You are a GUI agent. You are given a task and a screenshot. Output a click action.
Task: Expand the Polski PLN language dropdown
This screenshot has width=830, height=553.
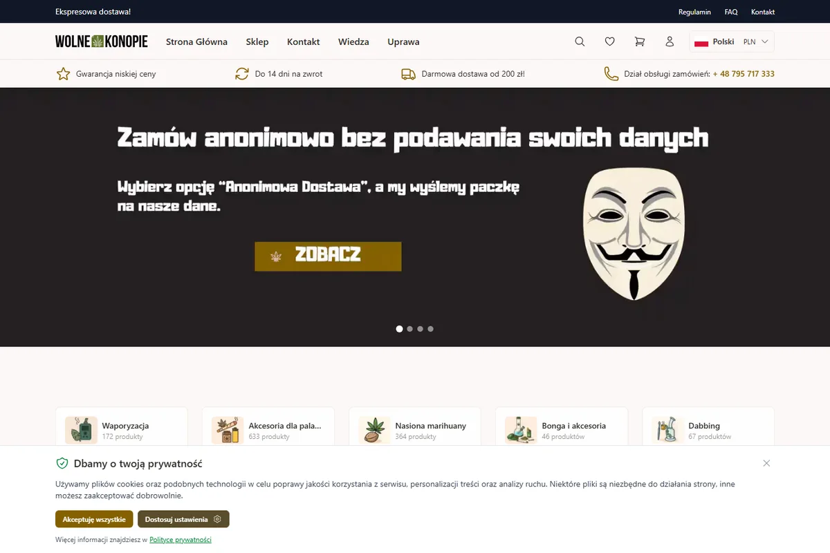[732, 41]
